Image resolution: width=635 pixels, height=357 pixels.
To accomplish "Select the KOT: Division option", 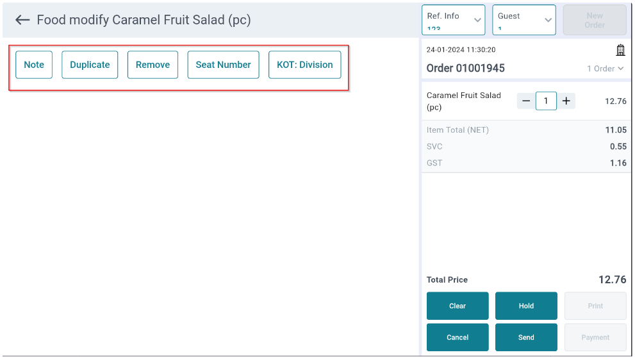I will pos(305,65).
